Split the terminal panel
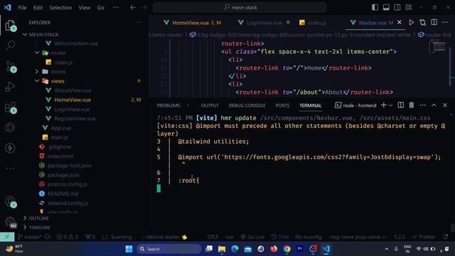The height and width of the screenshot is (256, 455). (401, 105)
